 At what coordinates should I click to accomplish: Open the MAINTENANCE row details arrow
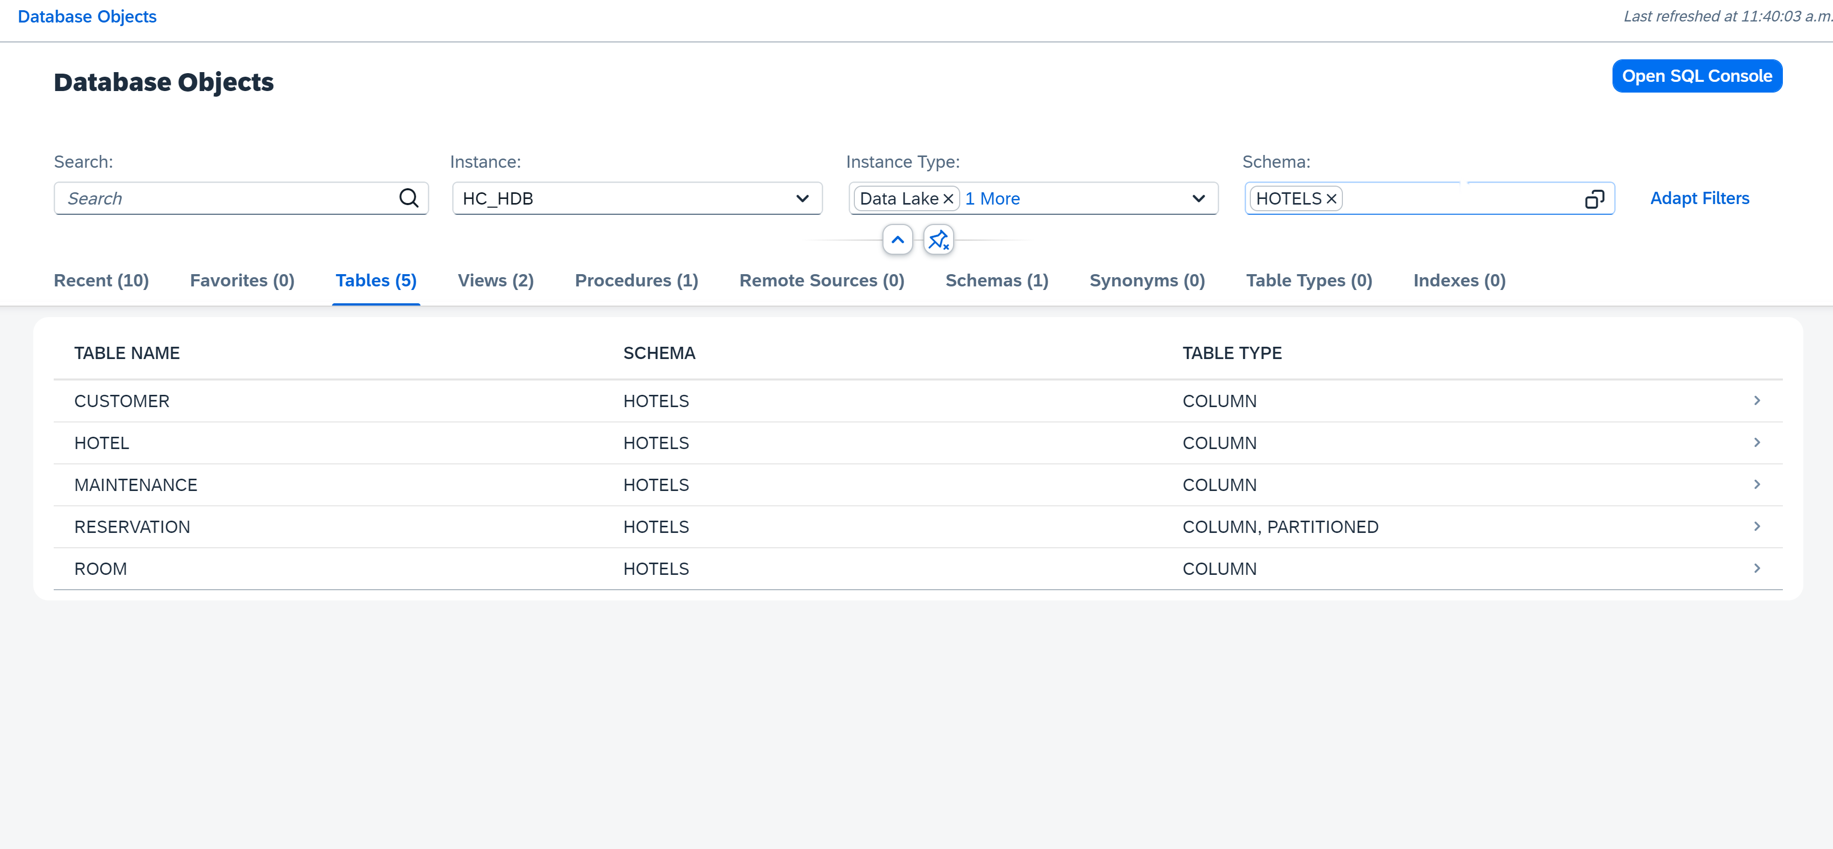click(x=1757, y=485)
